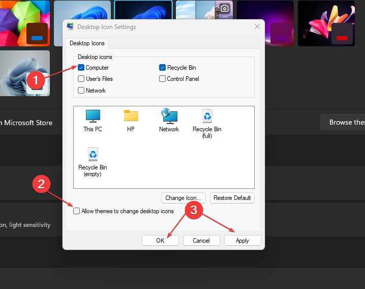Click Browse themes button in Settings window
Screen dimensions: 365x289
[x=343, y=122]
